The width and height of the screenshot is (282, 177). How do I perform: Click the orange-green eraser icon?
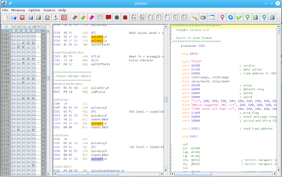point(83,17)
